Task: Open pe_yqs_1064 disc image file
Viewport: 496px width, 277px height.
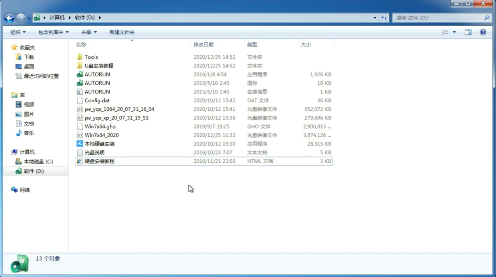Action: pos(119,109)
